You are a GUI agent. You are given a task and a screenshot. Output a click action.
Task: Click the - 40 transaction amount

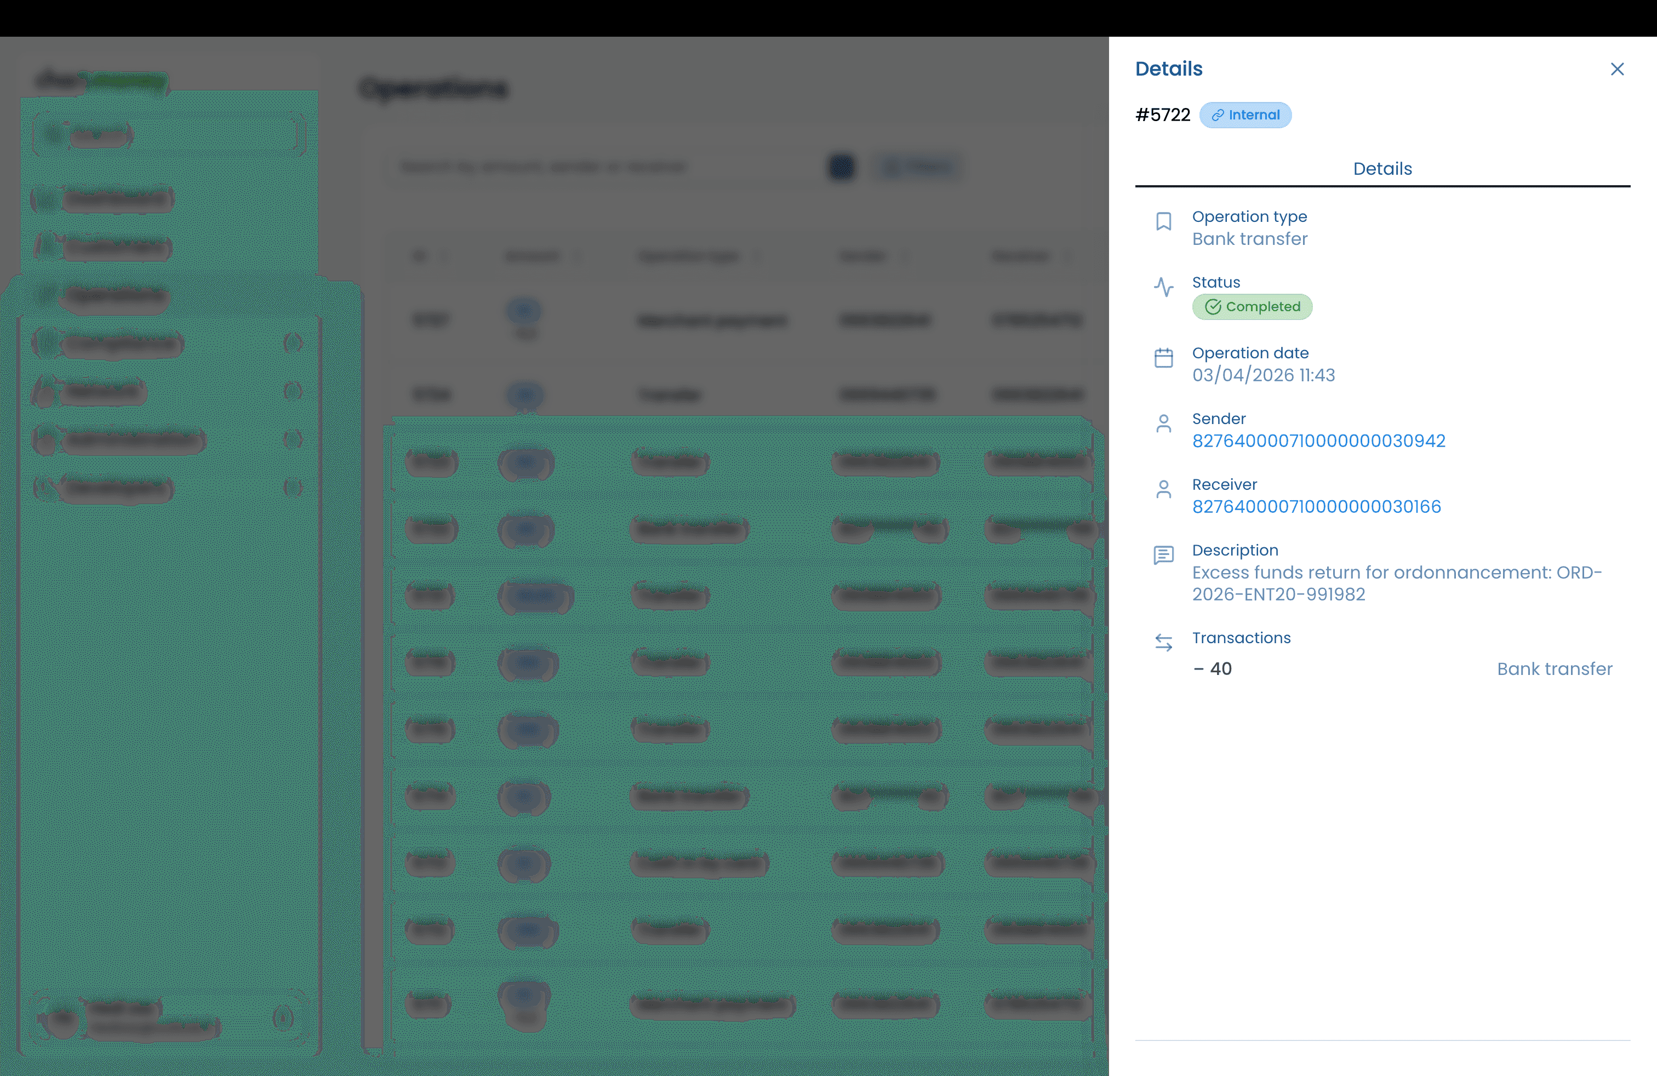(x=1213, y=669)
